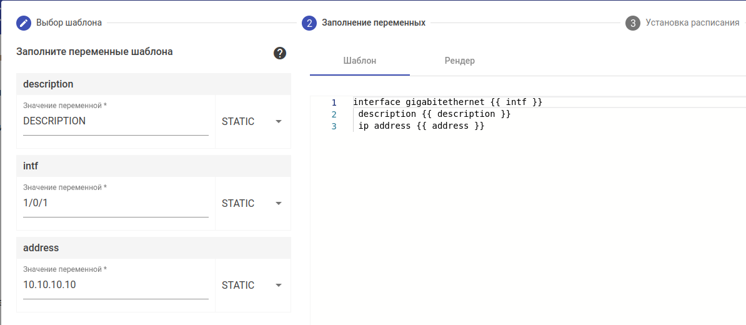Viewport: 746px width, 325px height.
Task: Go to Установка расписания step label
Action: [692, 23]
